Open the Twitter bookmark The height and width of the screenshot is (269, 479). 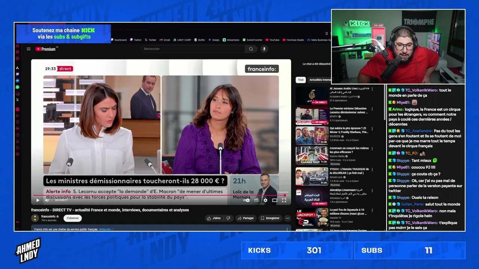[x=150, y=40]
